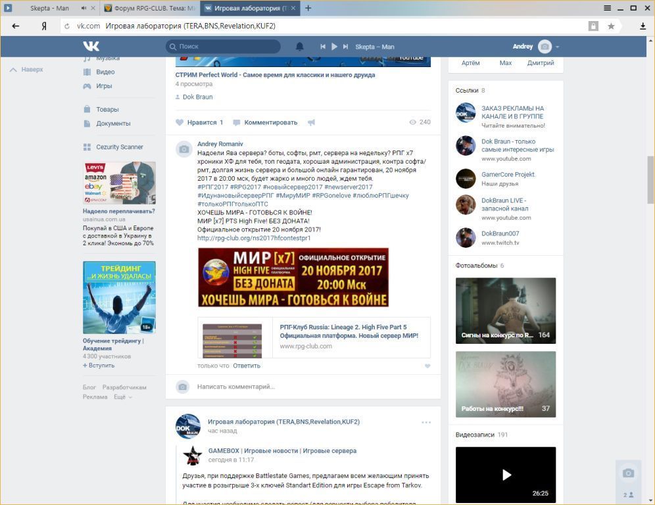
Task: Play the 26:25 video in Видеозаписи
Action: [x=506, y=475]
